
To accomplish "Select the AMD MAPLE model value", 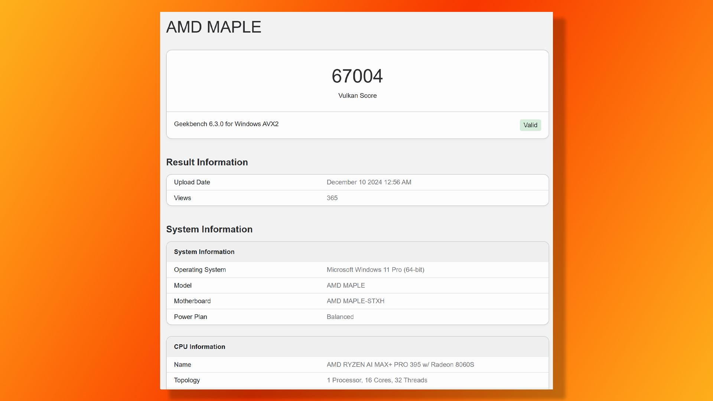I will [x=346, y=286].
